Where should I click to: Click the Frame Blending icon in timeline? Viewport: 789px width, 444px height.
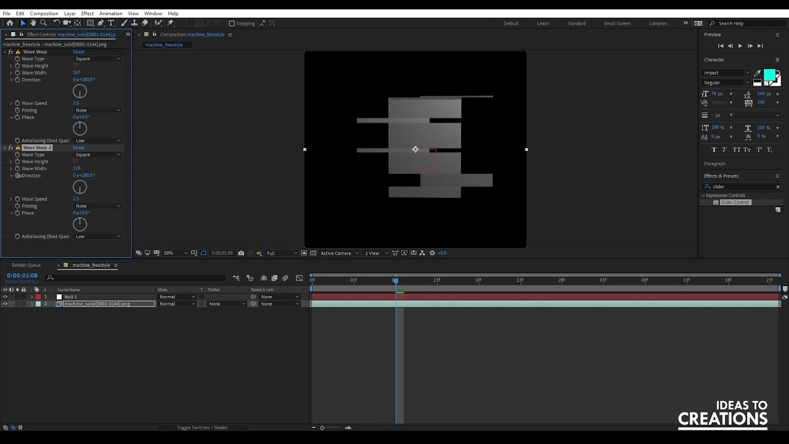coord(274,278)
